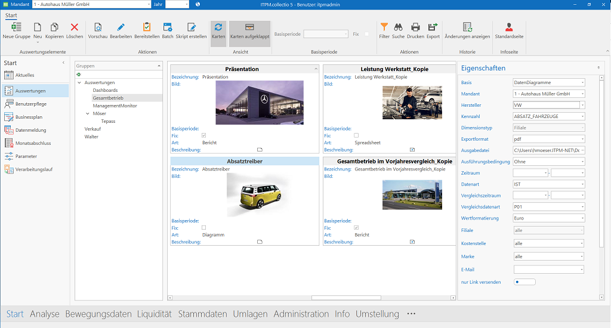Open the Liquidität bottom tab
The image size is (611, 328).
coord(154,314)
